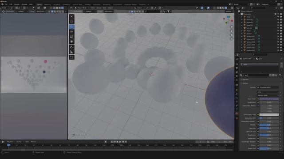The width and height of the screenshot is (284, 159).
Task: Open the Modifiers wrench properties tab
Action: [237, 94]
